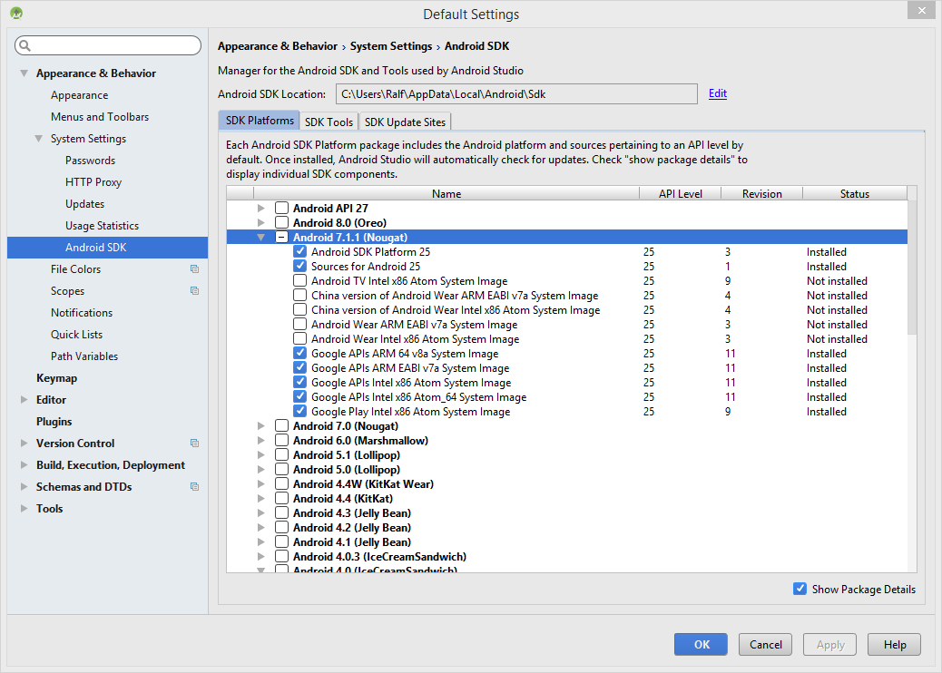Screen dimensions: 942x673
Task: Expand the Editor section arrow
Action: (x=24, y=400)
